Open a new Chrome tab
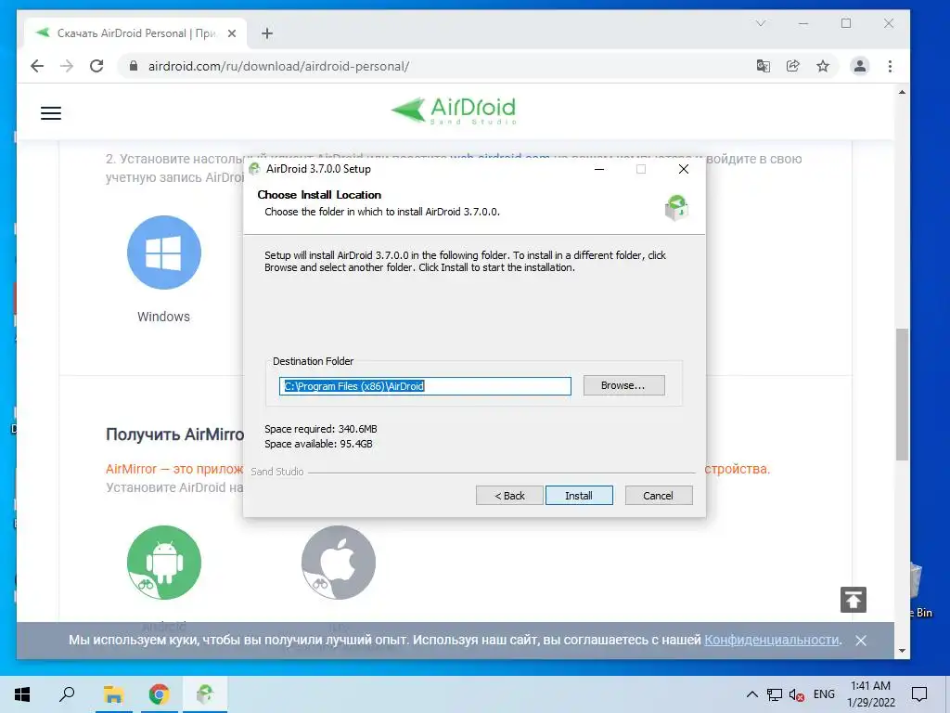The height and width of the screenshot is (713, 950). point(267,33)
